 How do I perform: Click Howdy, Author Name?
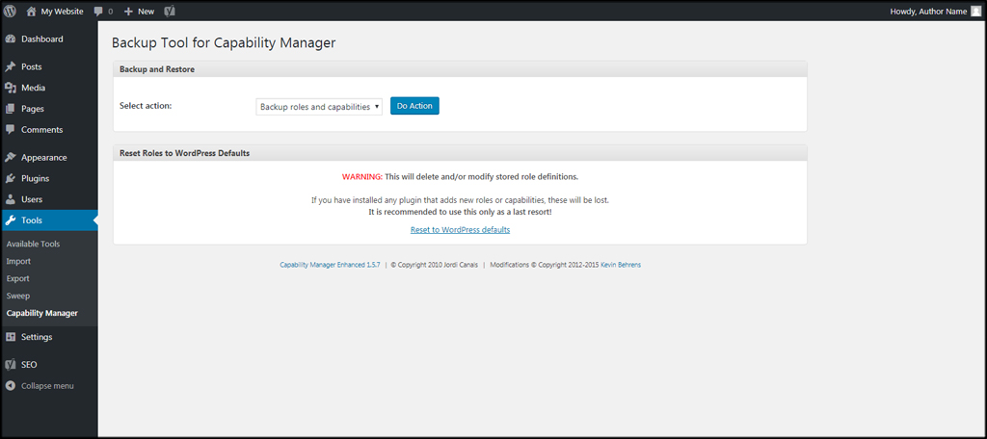pos(928,12)
